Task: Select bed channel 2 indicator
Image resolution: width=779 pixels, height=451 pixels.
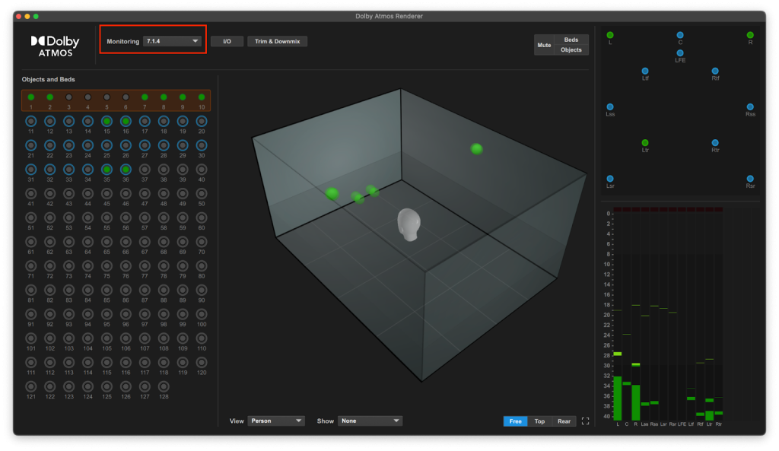Action: click(x=49, y=97)
